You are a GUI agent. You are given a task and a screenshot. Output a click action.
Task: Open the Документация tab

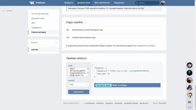click(x=84, y=3)
